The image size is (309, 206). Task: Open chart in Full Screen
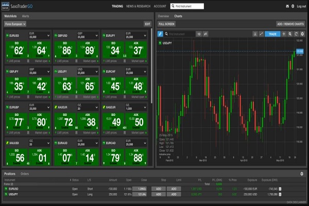point(166,24)
